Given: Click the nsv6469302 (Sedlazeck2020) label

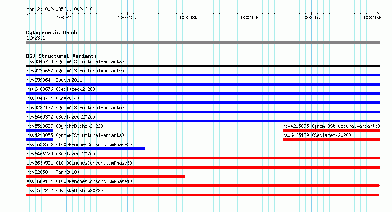Looking at the screenshot, I should coord(61,117).
